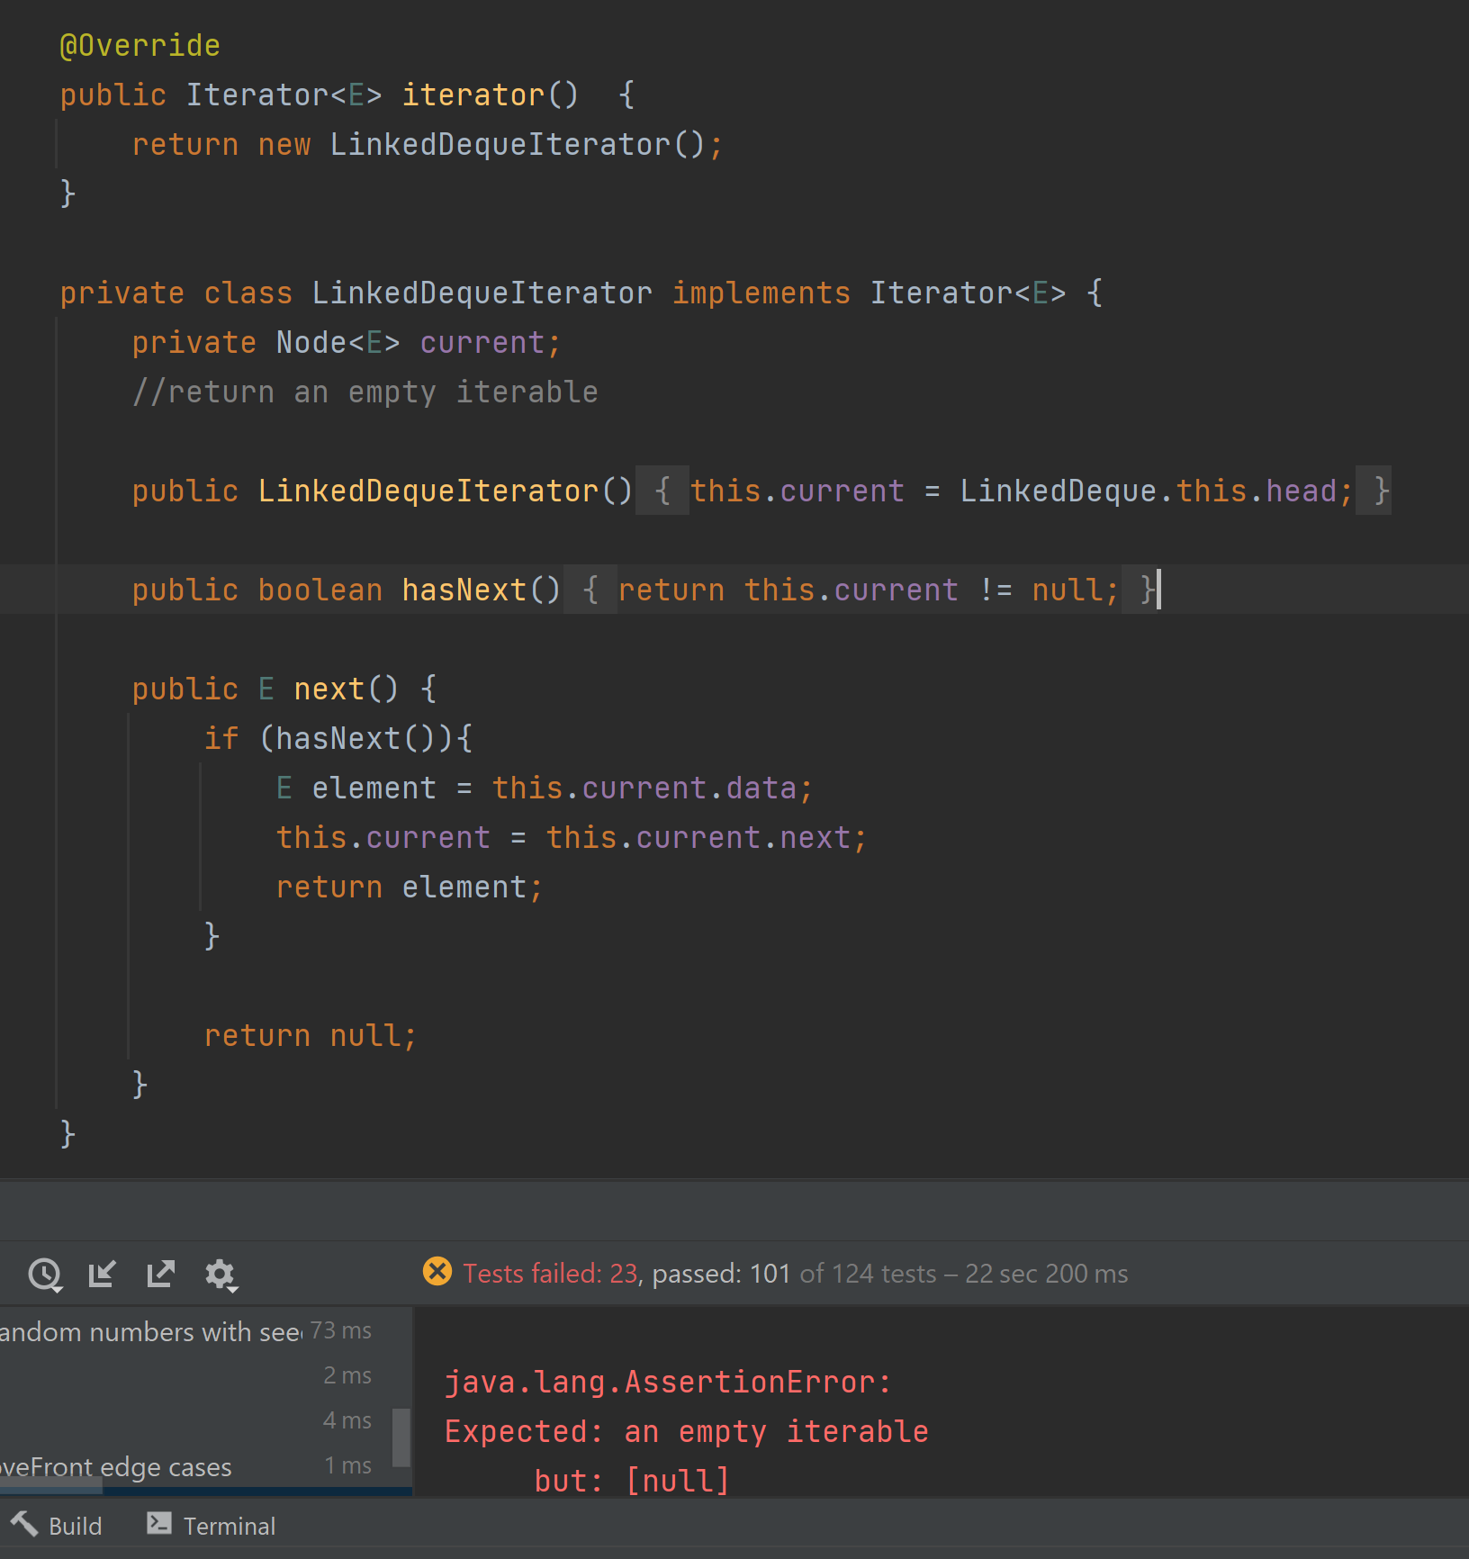The image size is (1469, 1559).
Task: Select the 'Front edge cases' test row
Action: pos(117,1466)
